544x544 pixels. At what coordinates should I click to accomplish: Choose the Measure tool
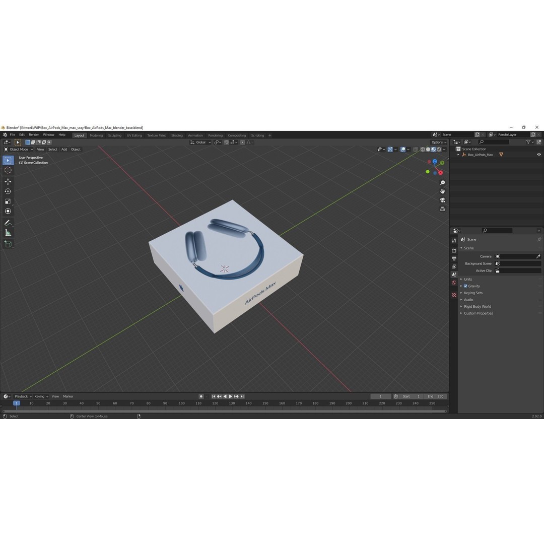pos(8,232)
